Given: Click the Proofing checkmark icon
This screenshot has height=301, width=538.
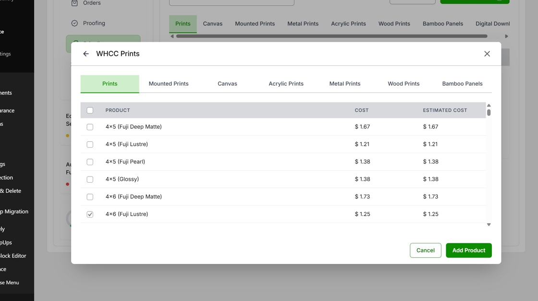Looking at the screenshot, I should [74, 23].
